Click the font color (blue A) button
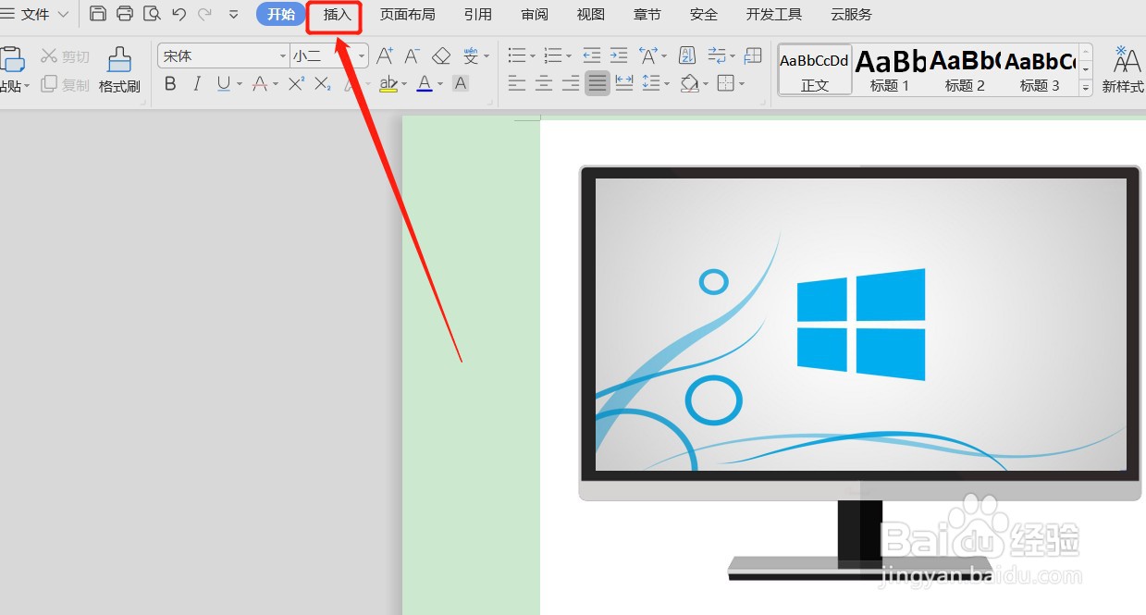1146x615 pixels. click(425, 84)
